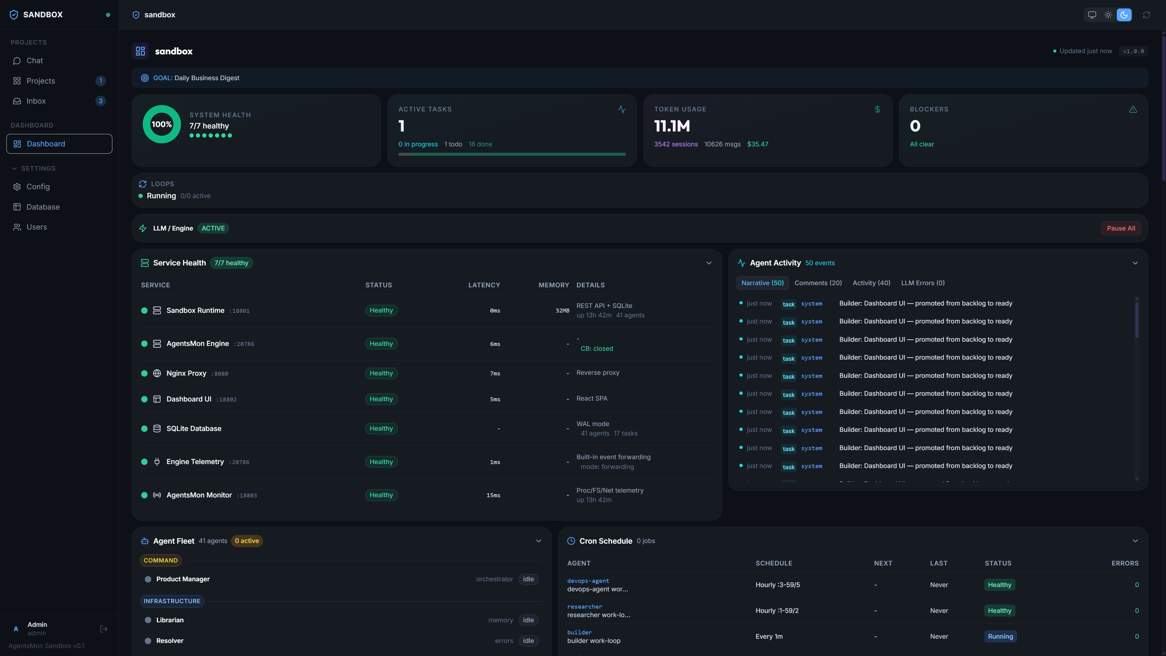Click the refresh icon in top bar
Image resolution: width=1166 pixels, height=656 pixels.
pos(1146,15)
